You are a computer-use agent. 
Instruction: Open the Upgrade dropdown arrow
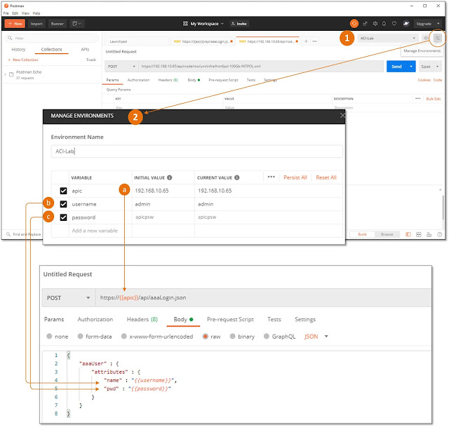pos(438,24)
